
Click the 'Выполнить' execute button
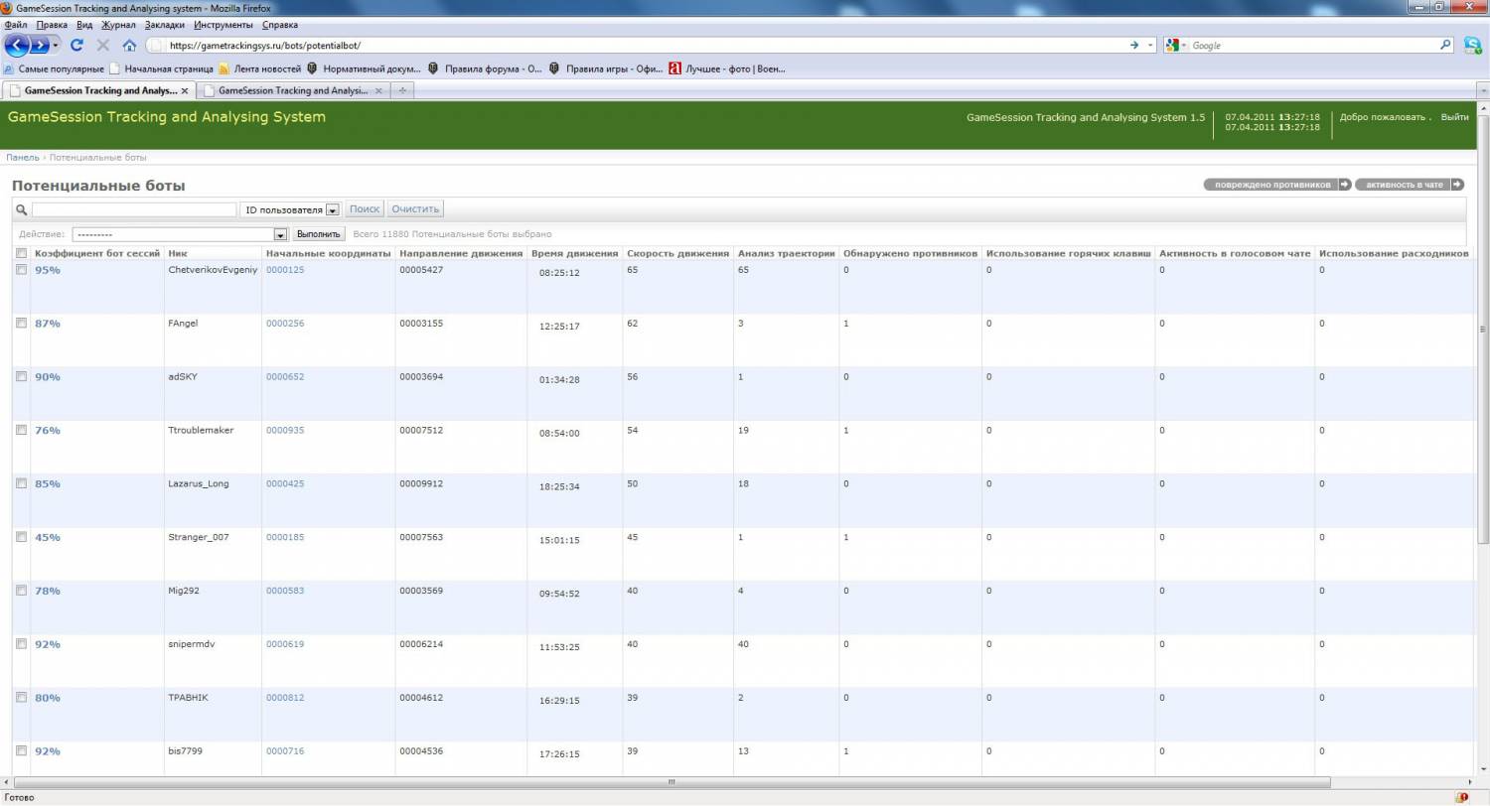(x=319, y=234)
